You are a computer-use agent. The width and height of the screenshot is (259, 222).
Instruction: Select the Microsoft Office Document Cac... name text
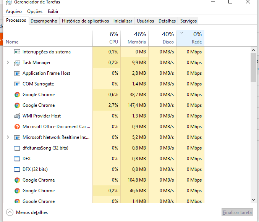click(56, 127)
